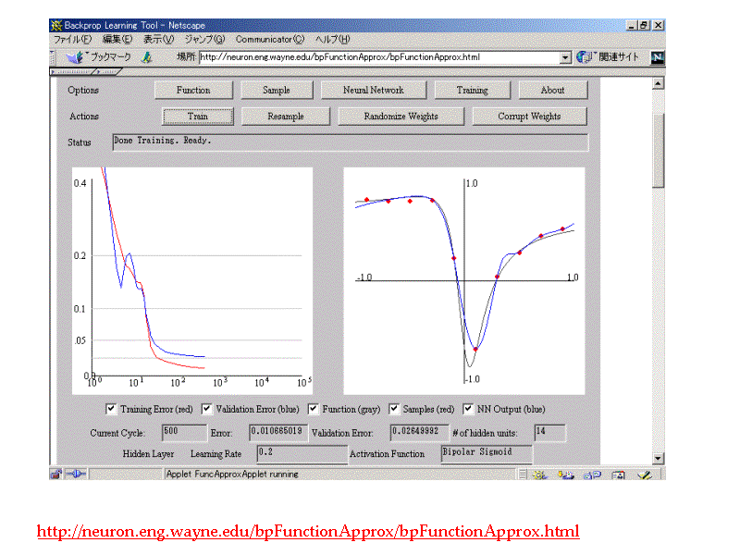
Task: Expand the location URL dropdown arrow
Action: coord(565,57)
